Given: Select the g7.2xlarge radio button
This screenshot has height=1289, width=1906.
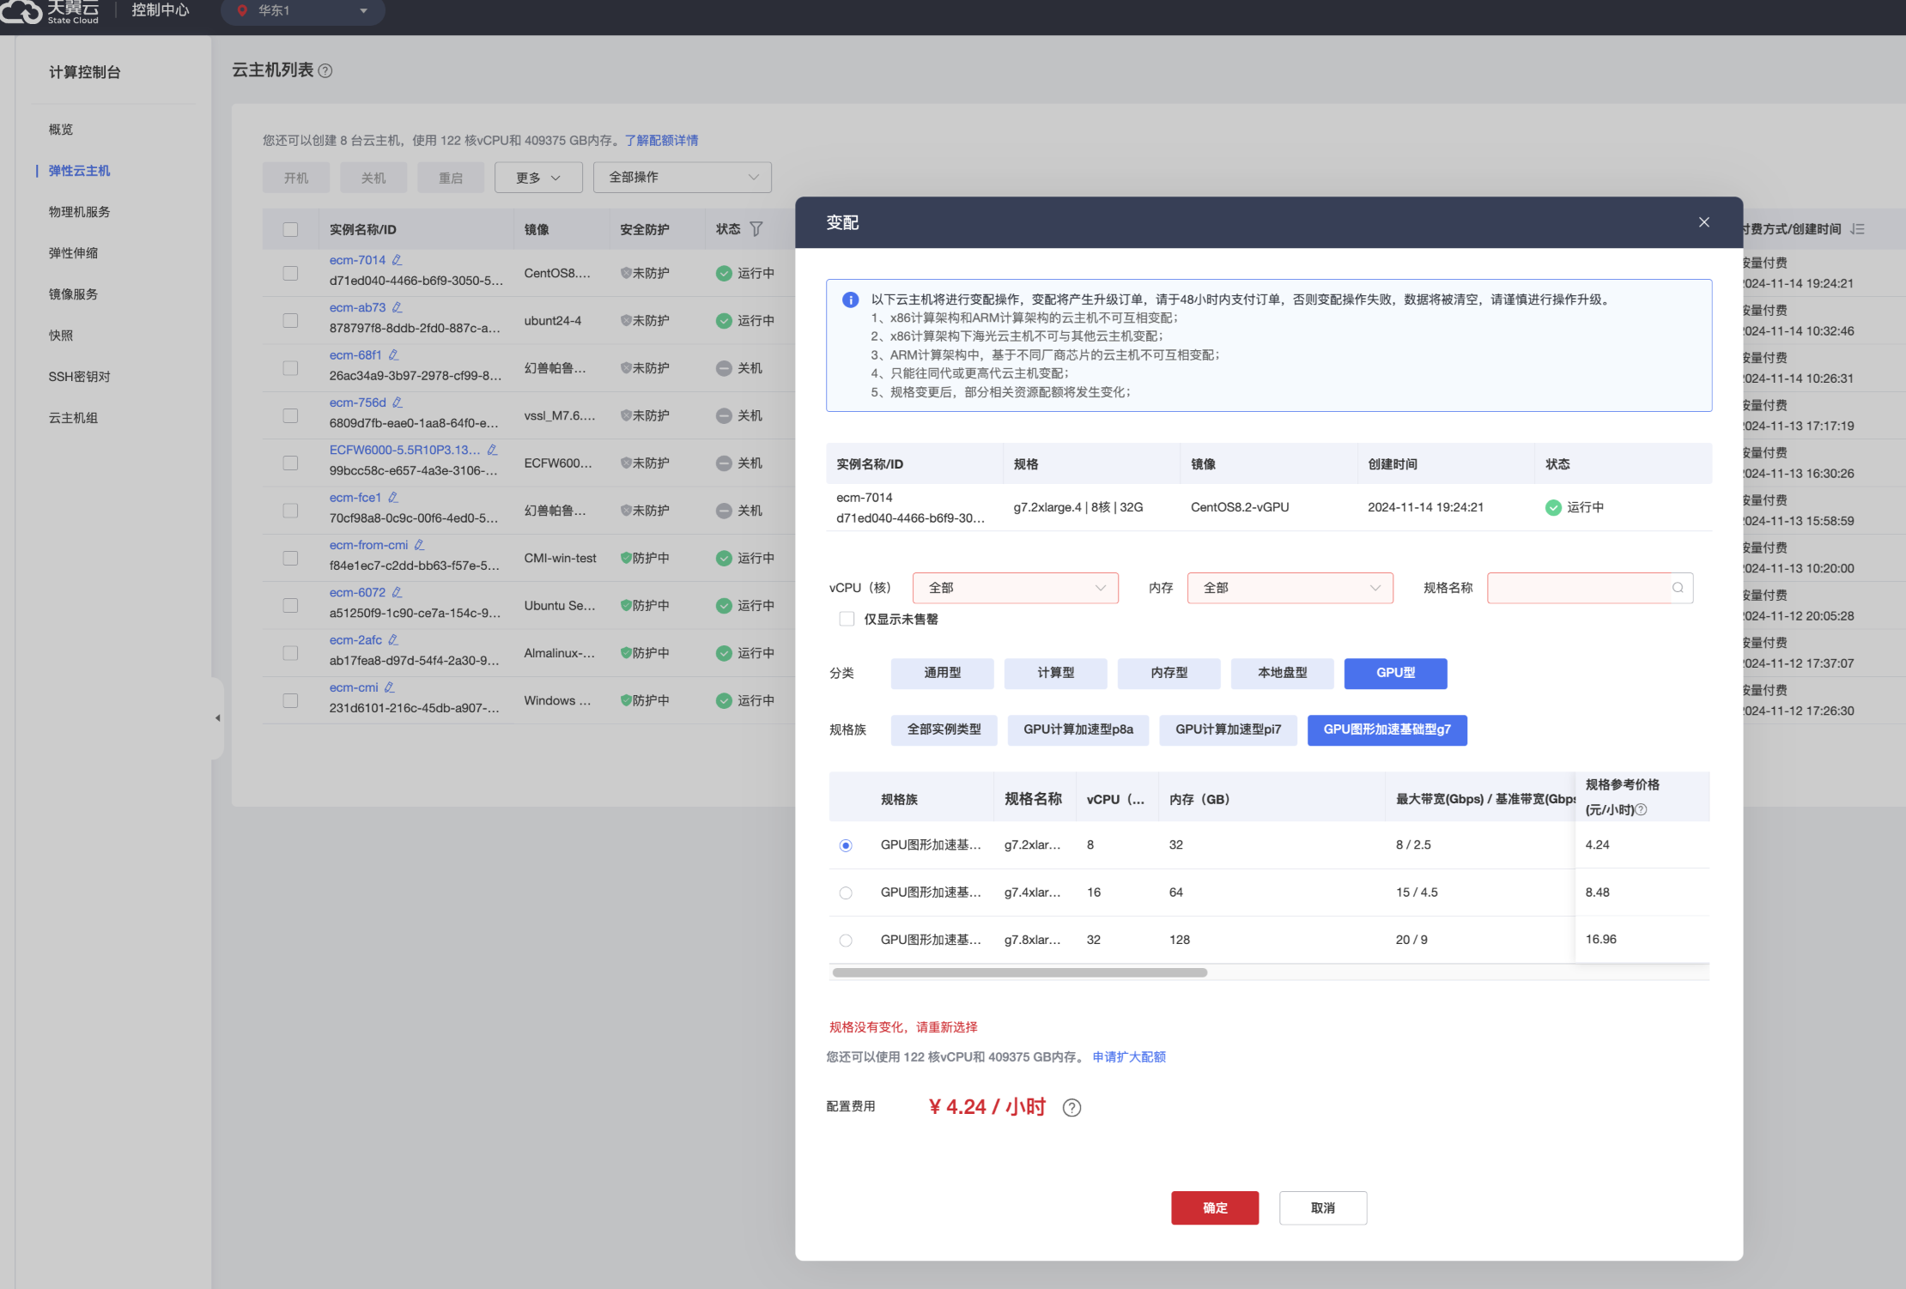Looking at the screenshot, I should [846, 845].
